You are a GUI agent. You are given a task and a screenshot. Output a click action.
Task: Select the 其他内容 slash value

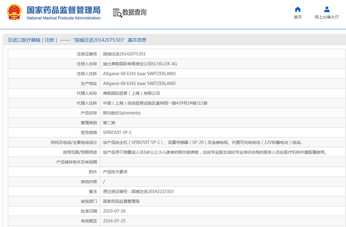tap(104, 182)
